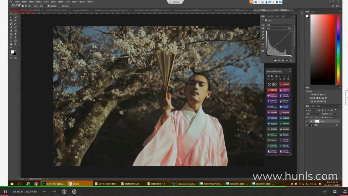
Task: Reset Curves adjustment to defaults icon
Action: 283,60
